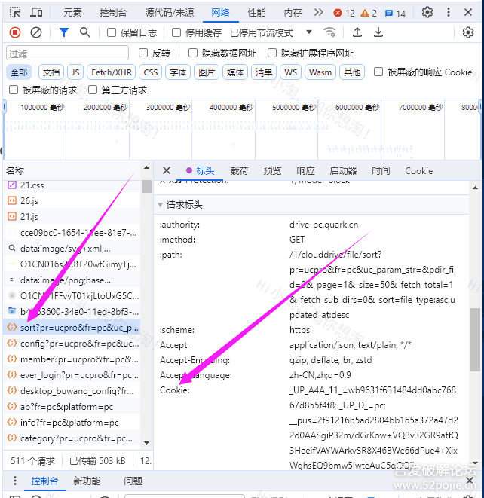
Task: Close the request details pane
Action: point(167,170)
